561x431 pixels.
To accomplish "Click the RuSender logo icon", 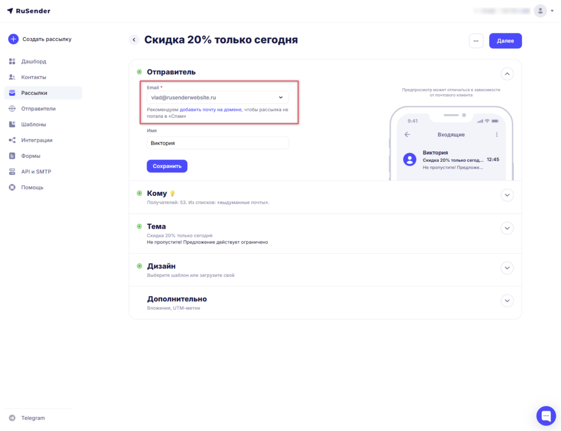I will point(10,11).
